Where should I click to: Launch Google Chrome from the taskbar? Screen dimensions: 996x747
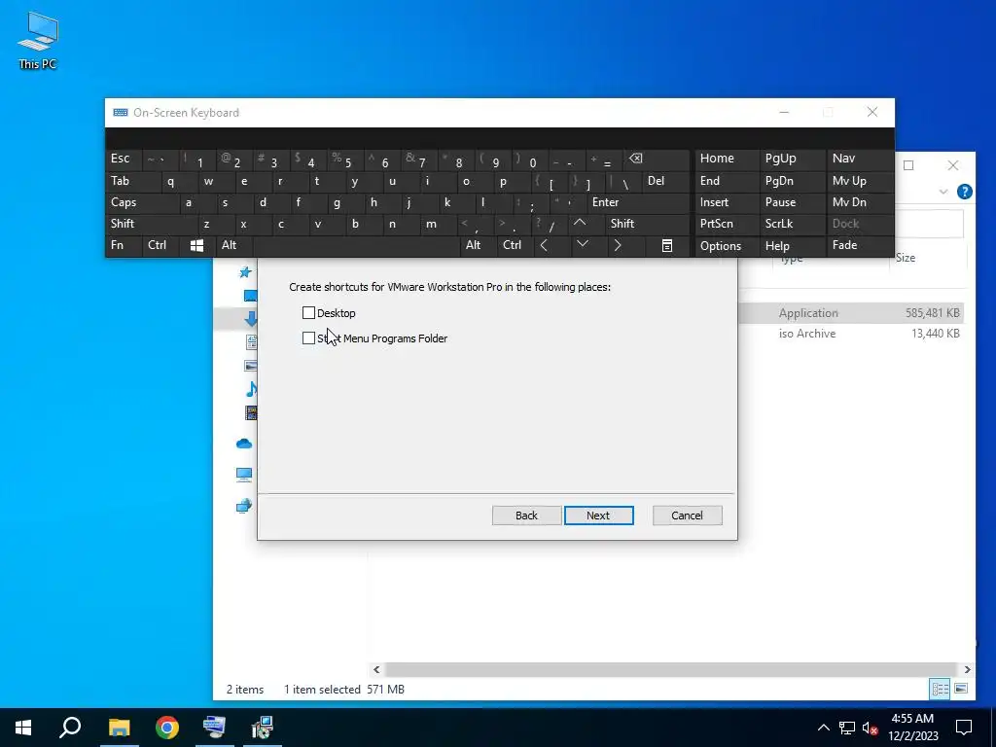[x=167, y=728]
